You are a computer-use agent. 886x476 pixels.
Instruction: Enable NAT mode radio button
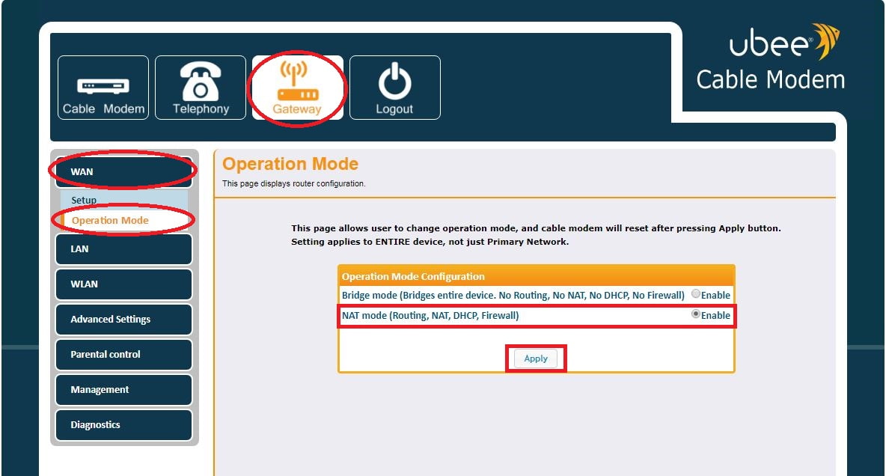coord(696,314)
